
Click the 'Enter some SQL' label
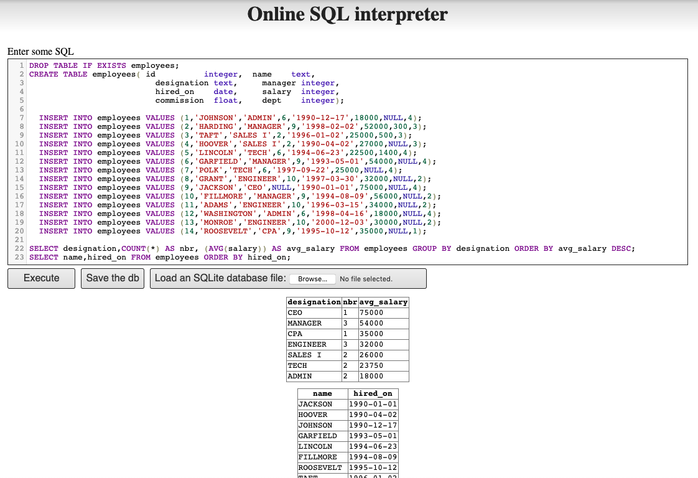point(40,52)
